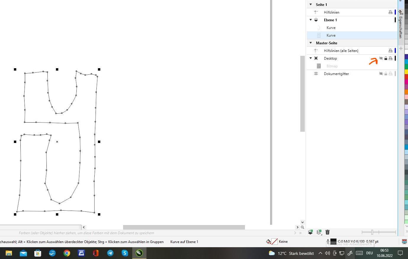Toggle the lock on Dokumentgitter
Screen dimensions: 408x259
coord(386,74)
